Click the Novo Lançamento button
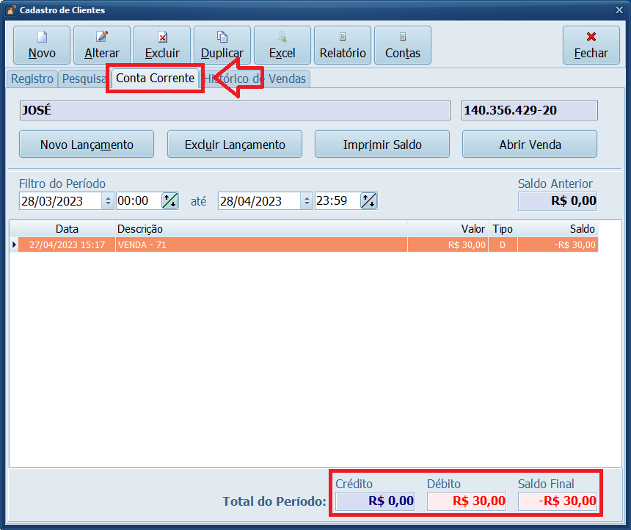Screen dimensions: 631x530 (x=87, y=145)
